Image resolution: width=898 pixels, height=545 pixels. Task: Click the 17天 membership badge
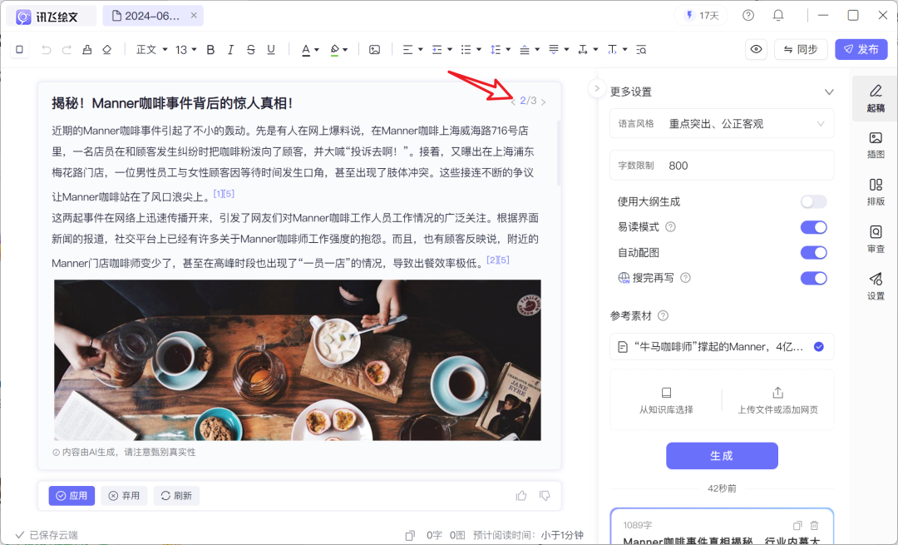[701, 16]
